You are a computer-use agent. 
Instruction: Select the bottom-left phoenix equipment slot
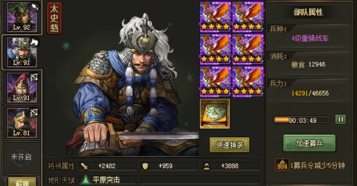[215, 82]
